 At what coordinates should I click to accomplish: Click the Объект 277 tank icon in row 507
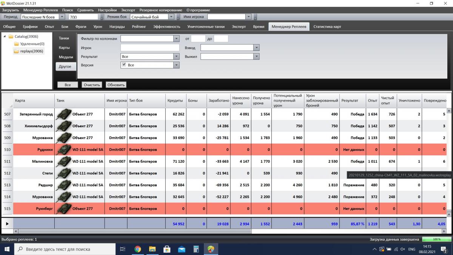(x=63, y=114)
